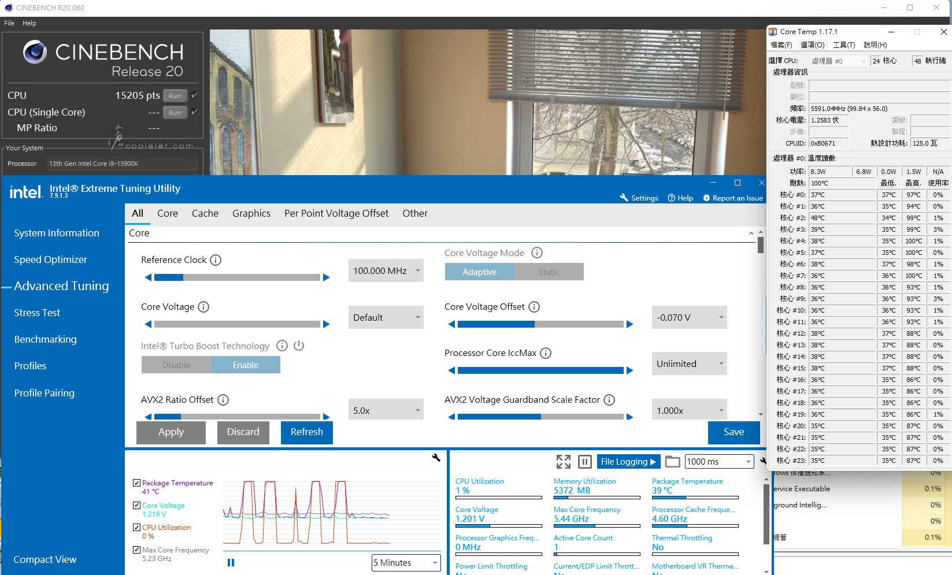Pause monitoring in stats panel
The width and height of the screenshot is (952, 575).
pyautogui.click(x=585, y=461)
